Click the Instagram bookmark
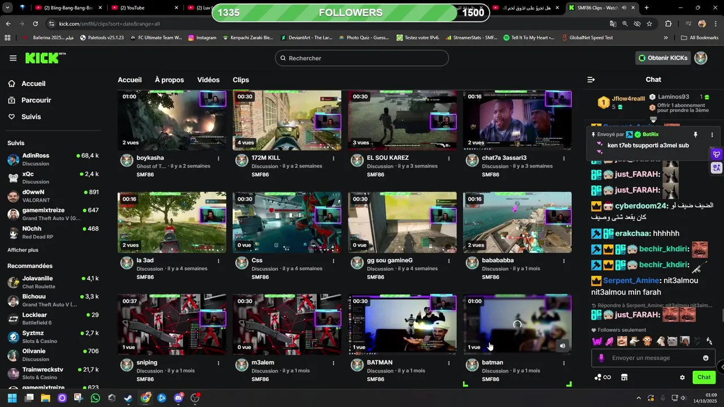The width and height of the screenshot is (724, 407). click(202, 37)
